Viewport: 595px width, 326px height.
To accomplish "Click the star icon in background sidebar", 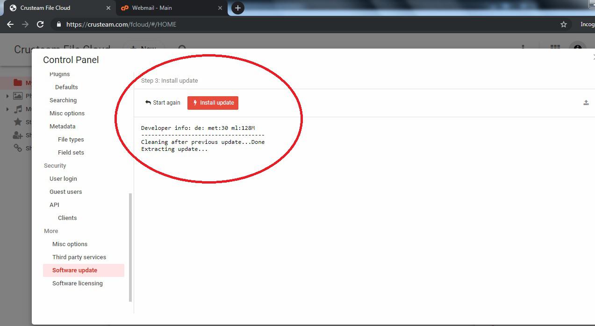I will [18, 122].
